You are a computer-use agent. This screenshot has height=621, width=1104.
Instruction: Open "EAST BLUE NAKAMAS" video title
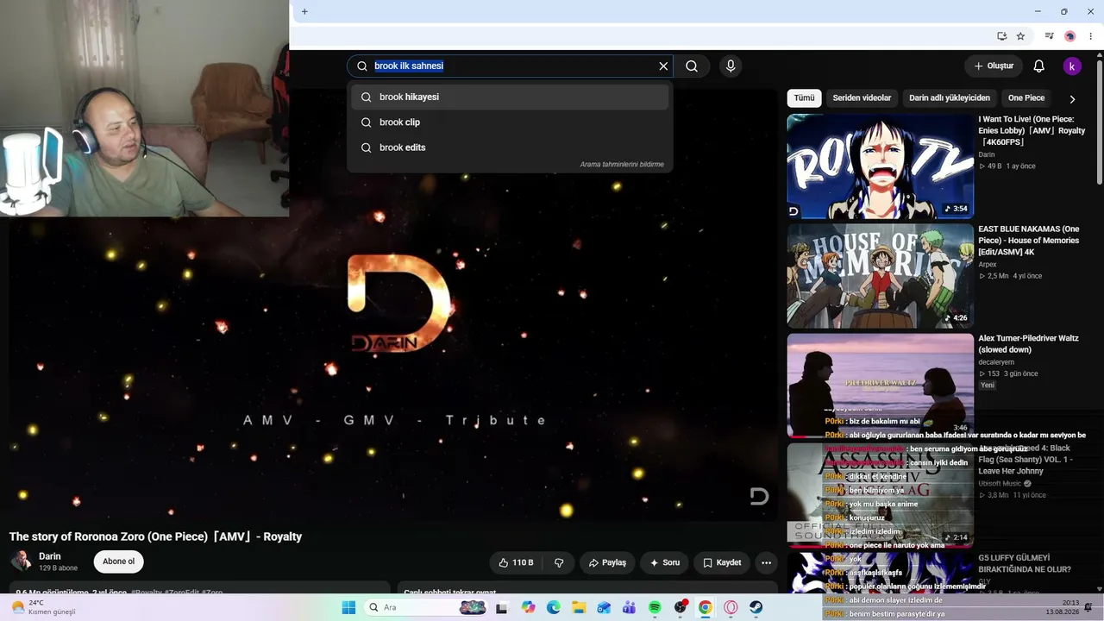coord(1029,241)
